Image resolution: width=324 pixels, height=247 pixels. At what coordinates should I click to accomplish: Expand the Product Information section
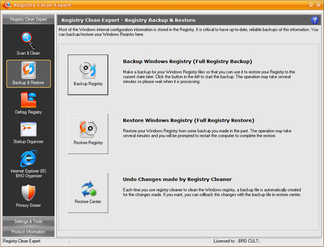tap(28, 232)
